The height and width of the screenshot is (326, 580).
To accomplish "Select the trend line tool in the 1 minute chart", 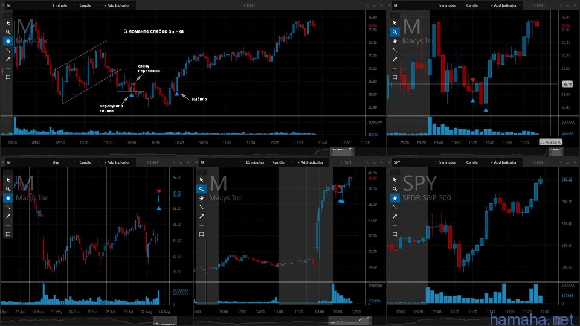I will click(x=8, y=50).
